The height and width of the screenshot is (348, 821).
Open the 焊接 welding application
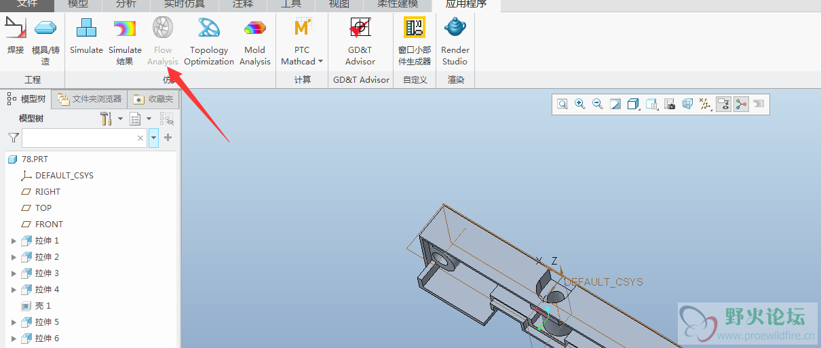coord(15,36)
